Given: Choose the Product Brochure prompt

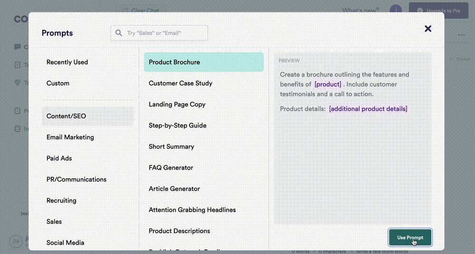Looking at the screenshot, I should (204, 62).
